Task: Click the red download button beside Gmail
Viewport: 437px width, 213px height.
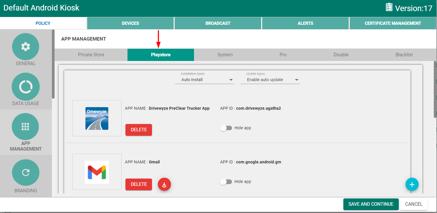Action: (x=164, y=184)
